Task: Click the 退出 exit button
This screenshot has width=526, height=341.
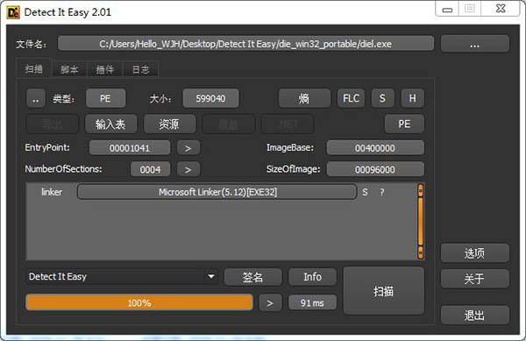Action: coord(474,316)
